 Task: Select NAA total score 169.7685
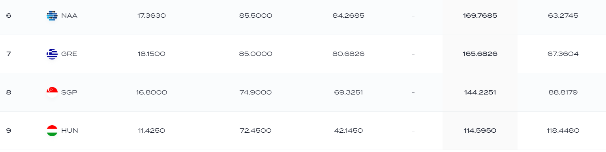pyautogui.click(x=480, y=16)
